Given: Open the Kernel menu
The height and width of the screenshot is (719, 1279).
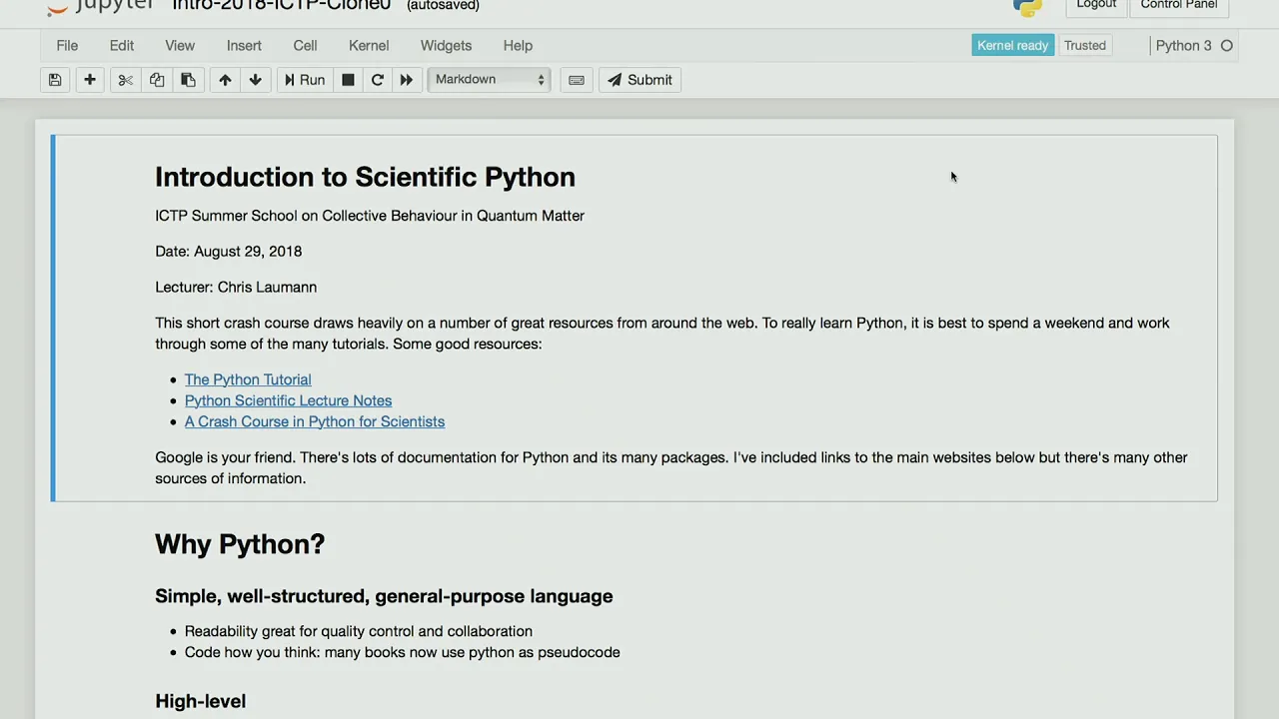Looking at the screenshot, I should tap(369, 45).
